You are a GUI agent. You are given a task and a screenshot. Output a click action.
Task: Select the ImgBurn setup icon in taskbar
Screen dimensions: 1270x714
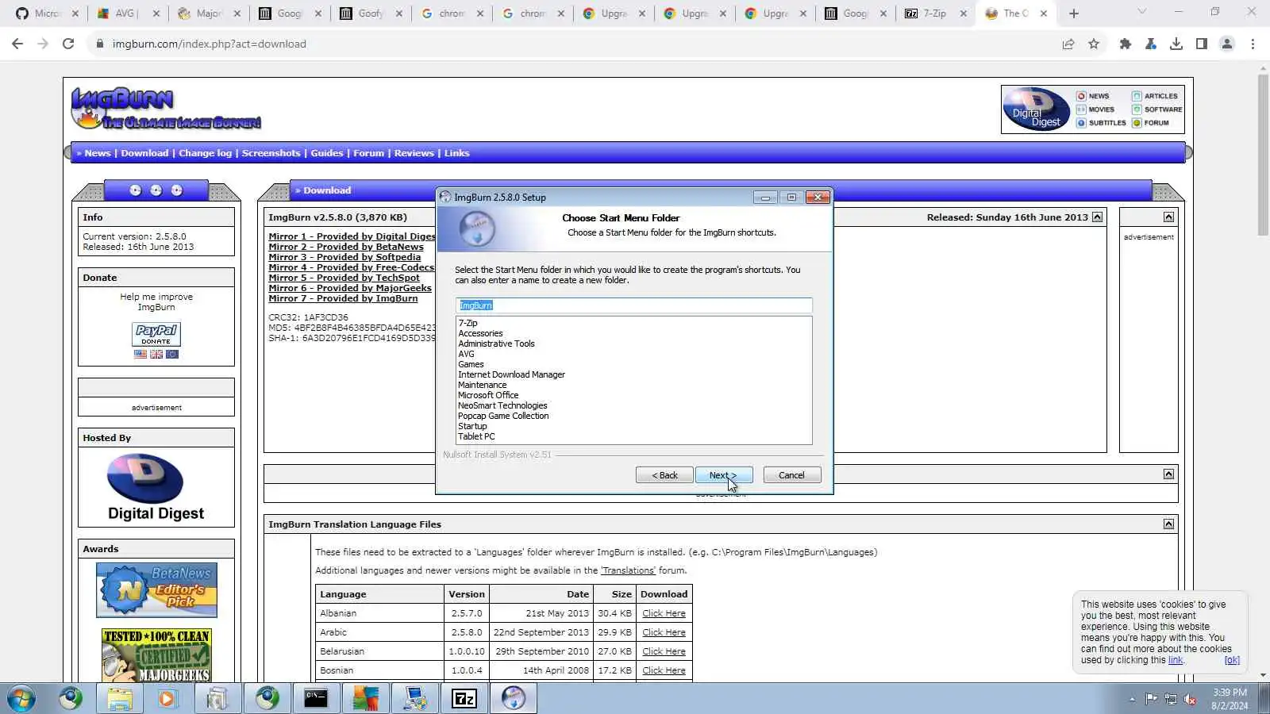(x=514, y=699)
